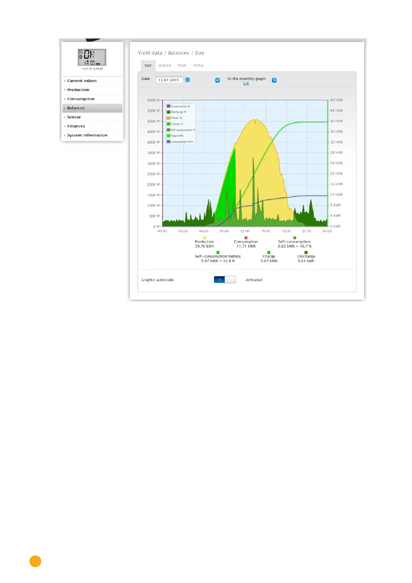Expand the Finances sidebar section
The width and height of the screenshot is (412, 583).
76,126
